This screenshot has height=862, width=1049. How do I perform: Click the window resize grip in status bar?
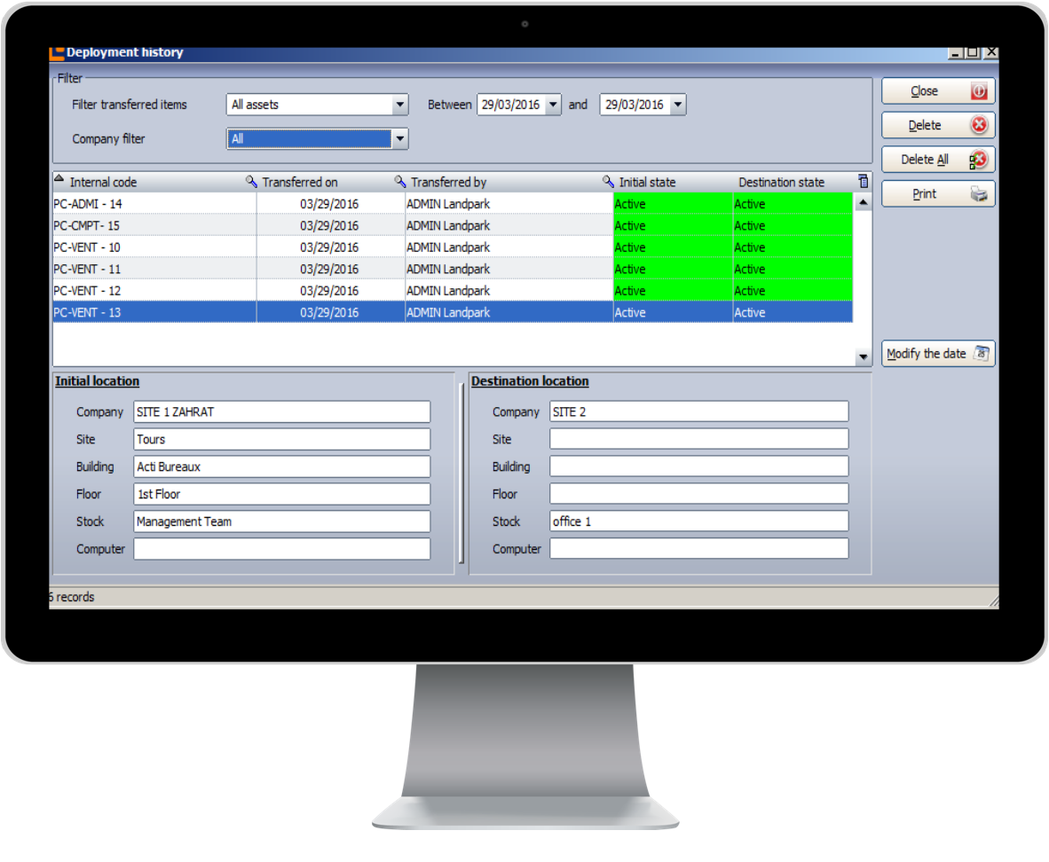[993, 602]
